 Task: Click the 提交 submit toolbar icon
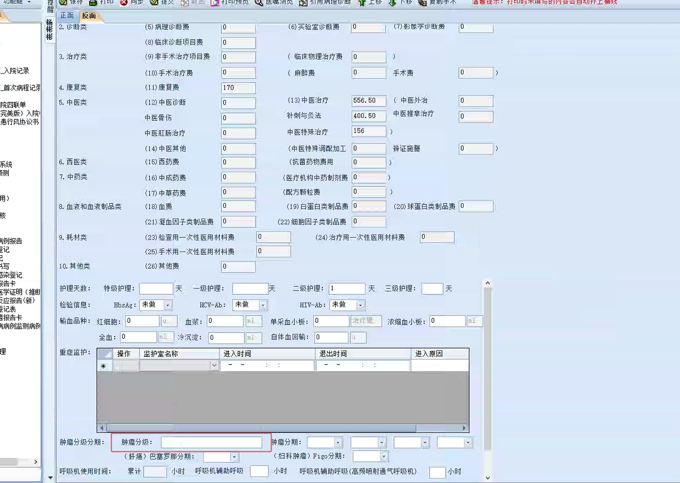coord(154,2)
